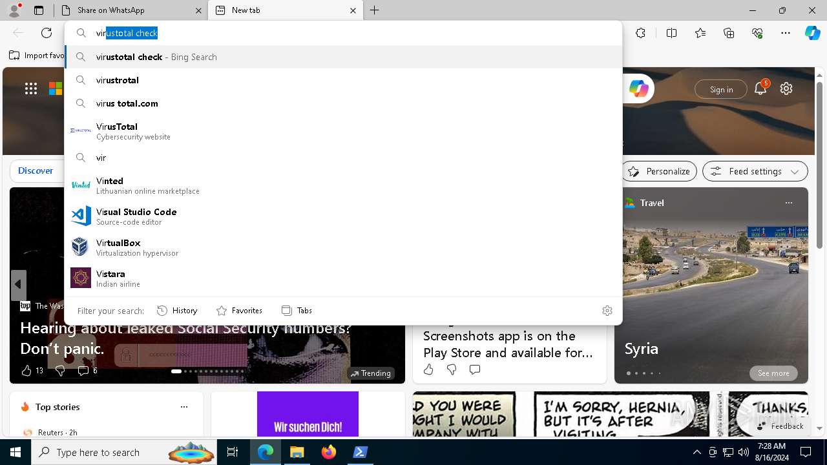Open PowerShell from the taskbar
Viewport: 827px width, 465px height.
tap(360, 452)
